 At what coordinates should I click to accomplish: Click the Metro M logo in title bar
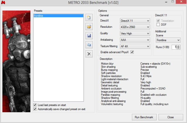pyautogui.click(x=3, y=2)
